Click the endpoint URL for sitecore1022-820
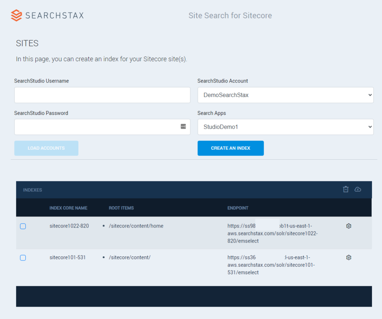The image size is (382, 319). tap(272, 233)
